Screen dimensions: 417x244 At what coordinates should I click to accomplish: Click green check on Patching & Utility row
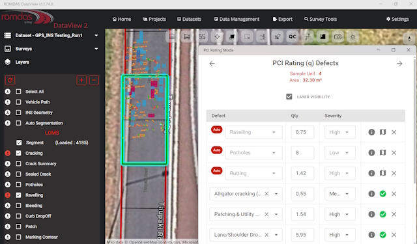[x=382, y=214]
